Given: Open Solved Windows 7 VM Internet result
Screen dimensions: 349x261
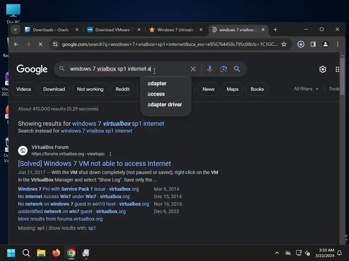Looking at the screenshot, I should 94,163.
